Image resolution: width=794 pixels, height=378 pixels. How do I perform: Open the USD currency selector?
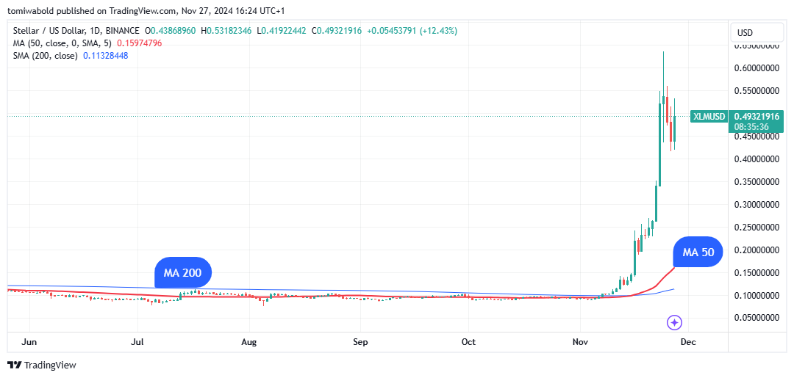[756, 33]
